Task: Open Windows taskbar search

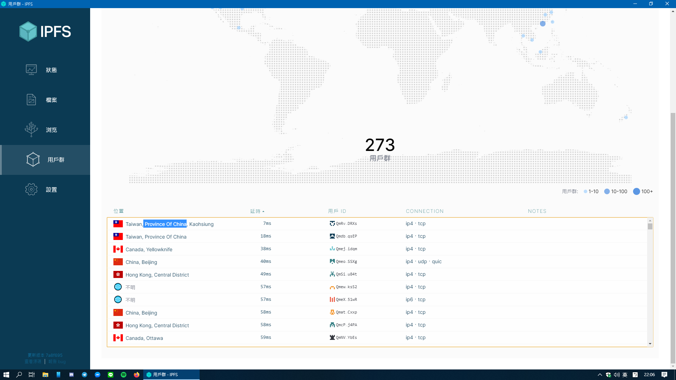Action: [x=19, y=375]
